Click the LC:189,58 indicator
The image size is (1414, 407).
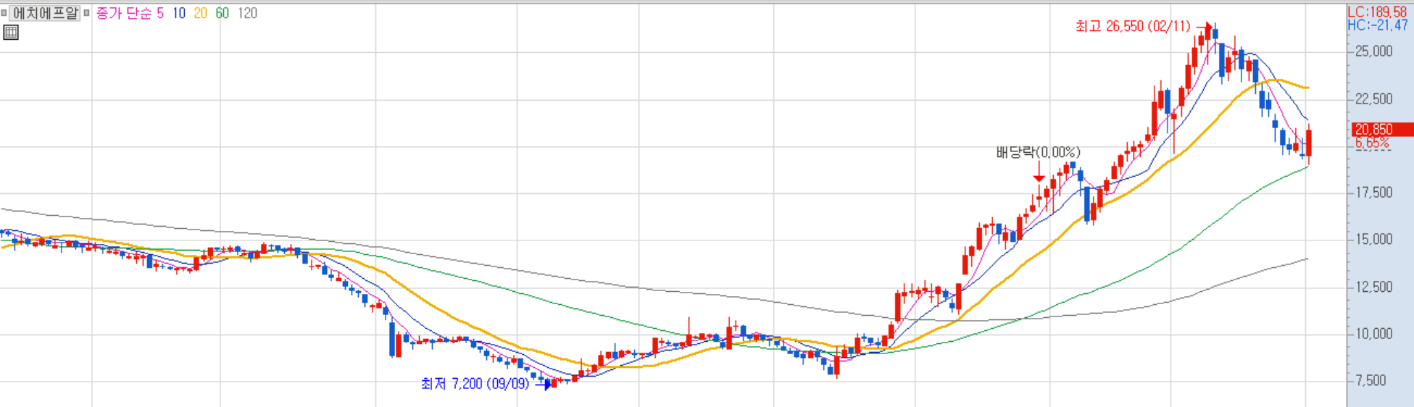point(1377,12)
